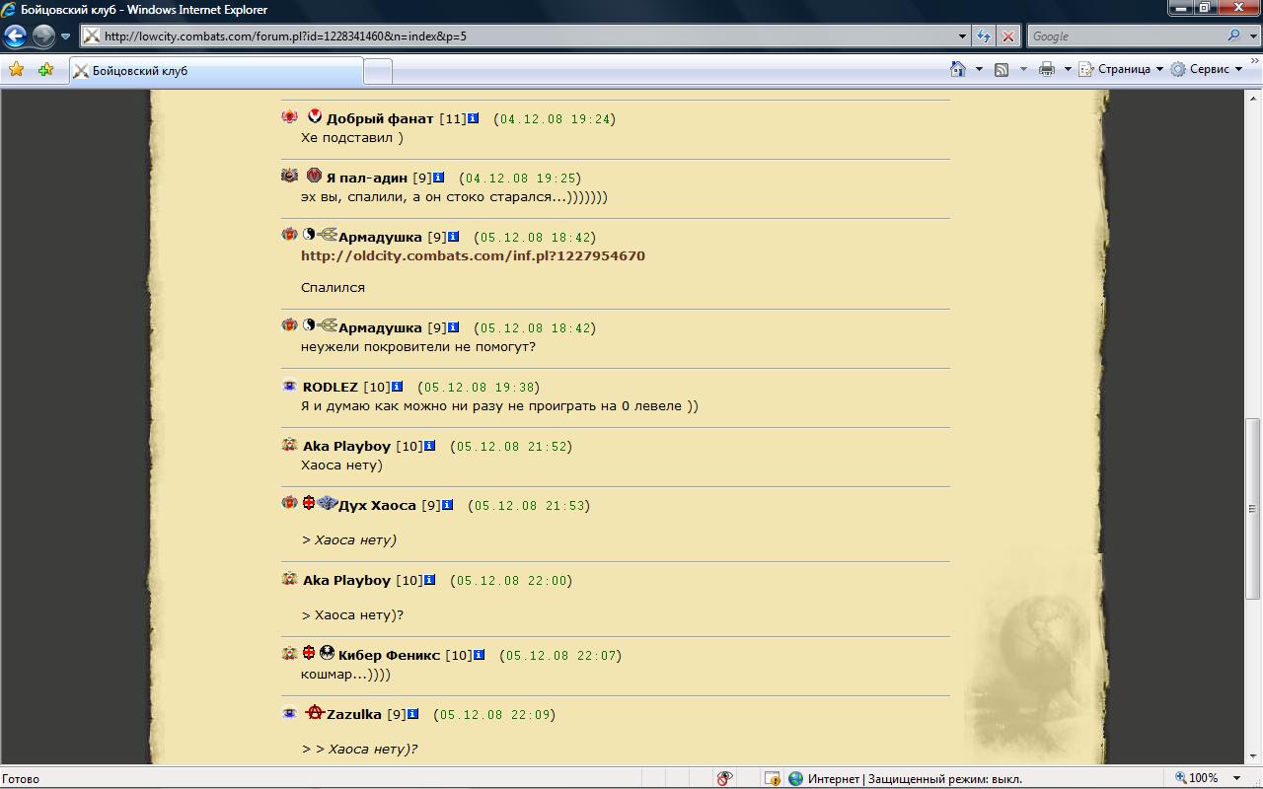Open Я пал-адин's blue info icon

pyautogui.click(x=439, y=178)
